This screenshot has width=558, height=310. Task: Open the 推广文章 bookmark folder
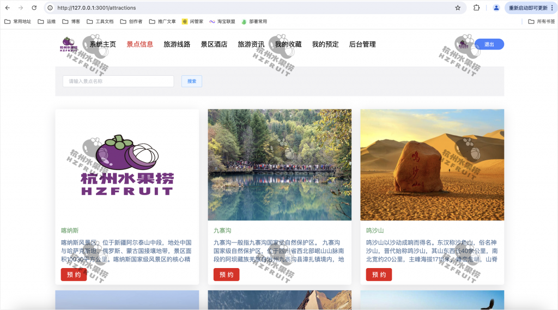162,21
